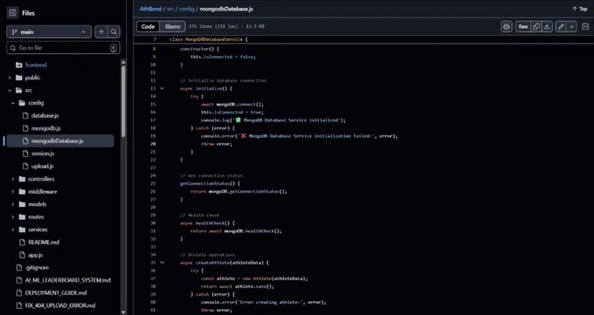Open file search magnifier icon
This screenshot has width=594, height=315.
[114, 32]
